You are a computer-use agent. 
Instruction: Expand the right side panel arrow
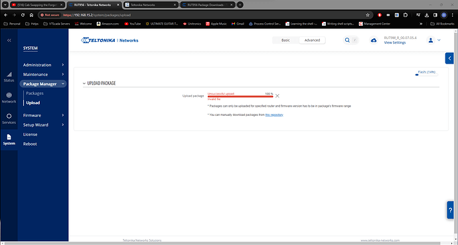[x=449, y=58]
